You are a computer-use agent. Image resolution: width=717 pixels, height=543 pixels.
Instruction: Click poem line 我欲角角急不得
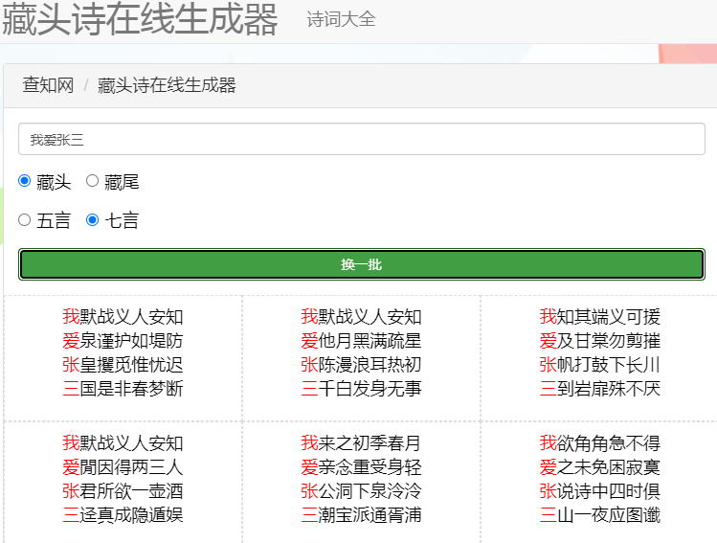click(x=599, y=443)
